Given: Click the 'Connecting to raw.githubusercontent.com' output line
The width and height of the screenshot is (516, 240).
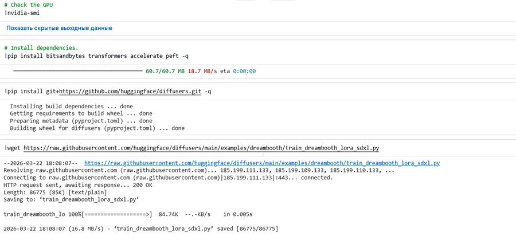Looking at the screenshot, I should [x=168, y=178].
